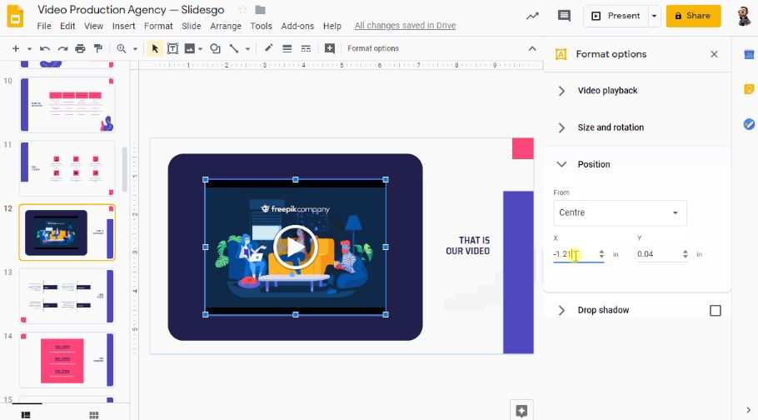Undo the last action
The image size is (758, 420).
pos(44,48)
